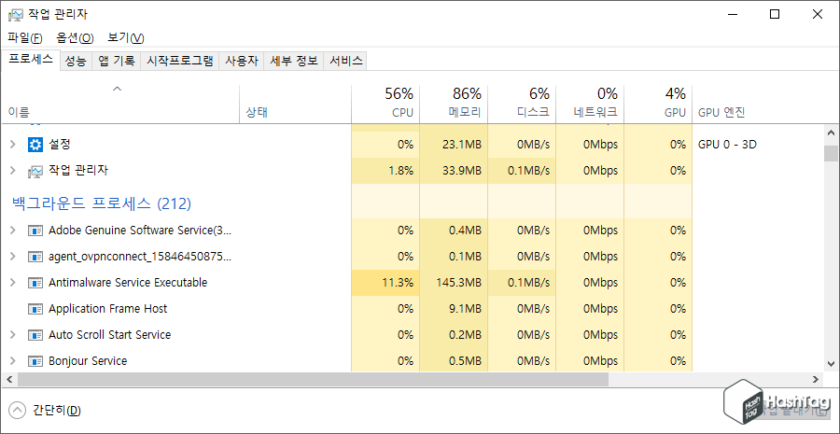Image resolution: width=840 pixels, height=434 pixels.
Task: Maximize the Task Manager window
Action: (775, 15)
